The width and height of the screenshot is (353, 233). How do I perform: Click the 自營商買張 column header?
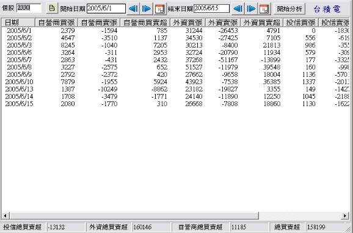click(x=56, y=23)
